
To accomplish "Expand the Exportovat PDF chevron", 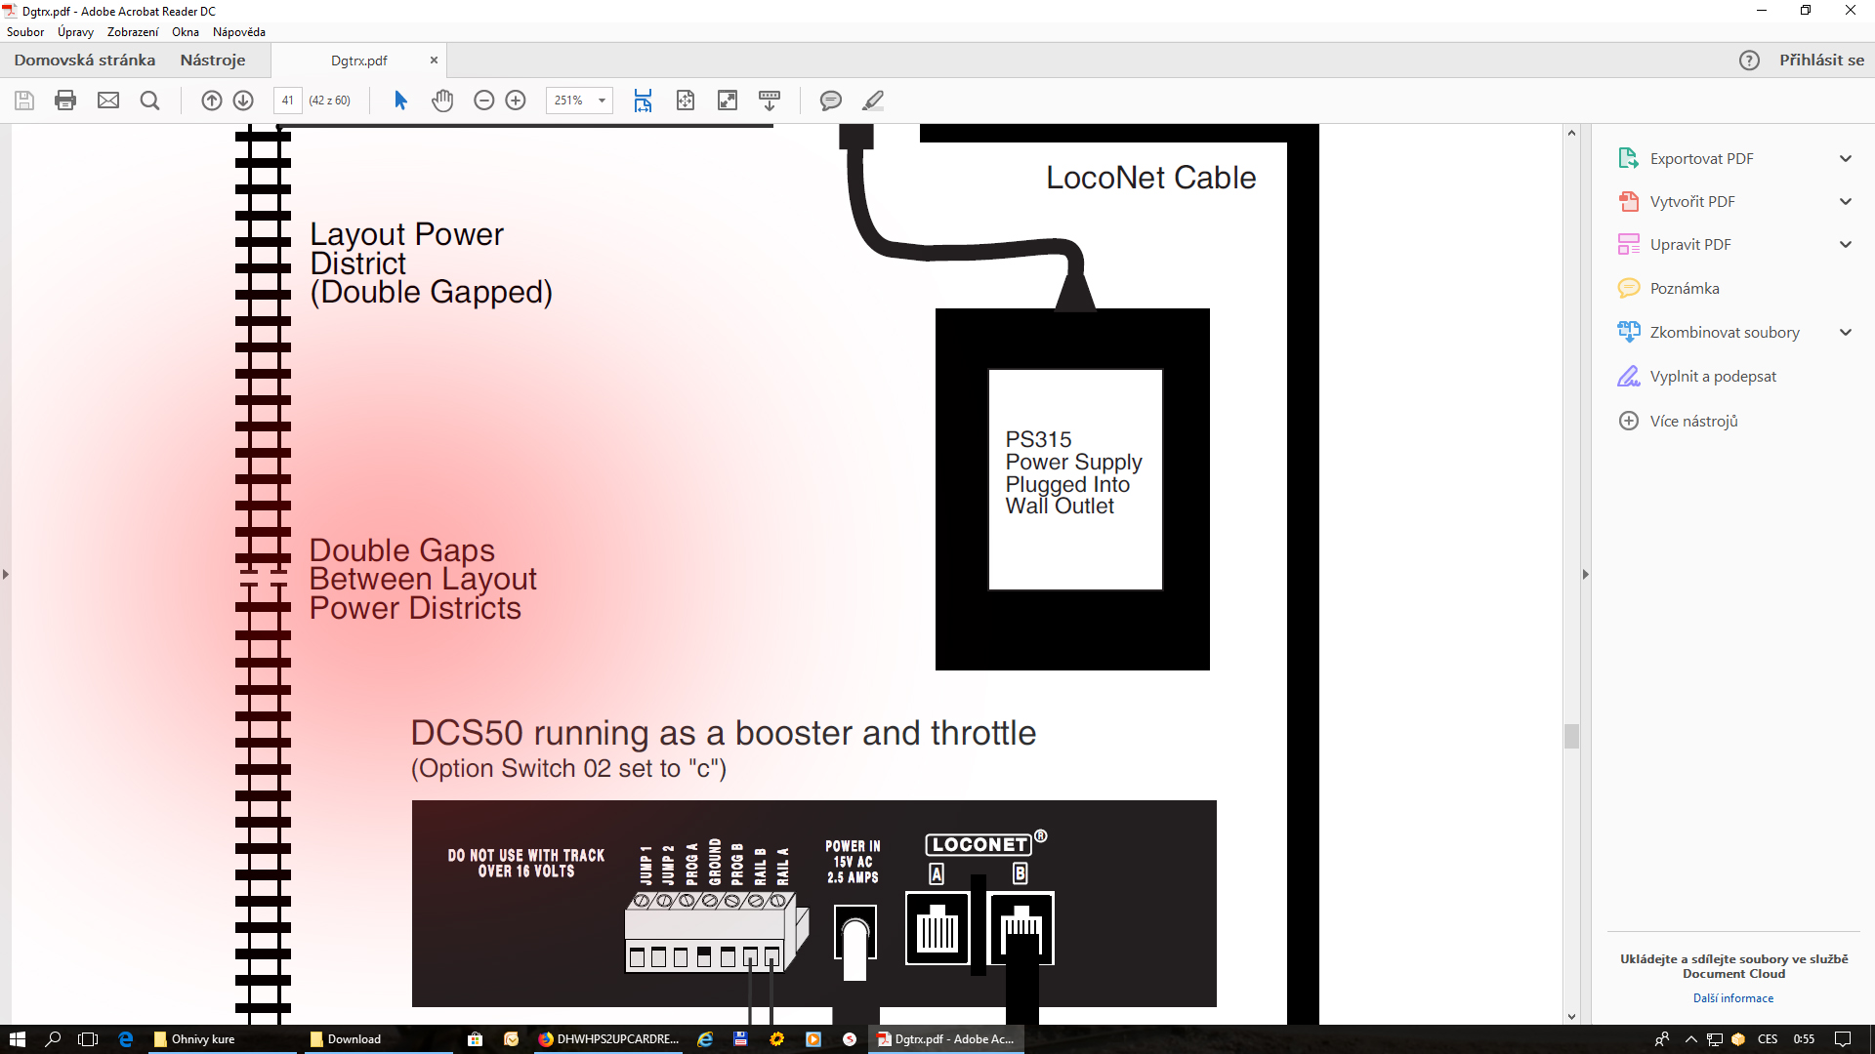I will point(1845,159).
